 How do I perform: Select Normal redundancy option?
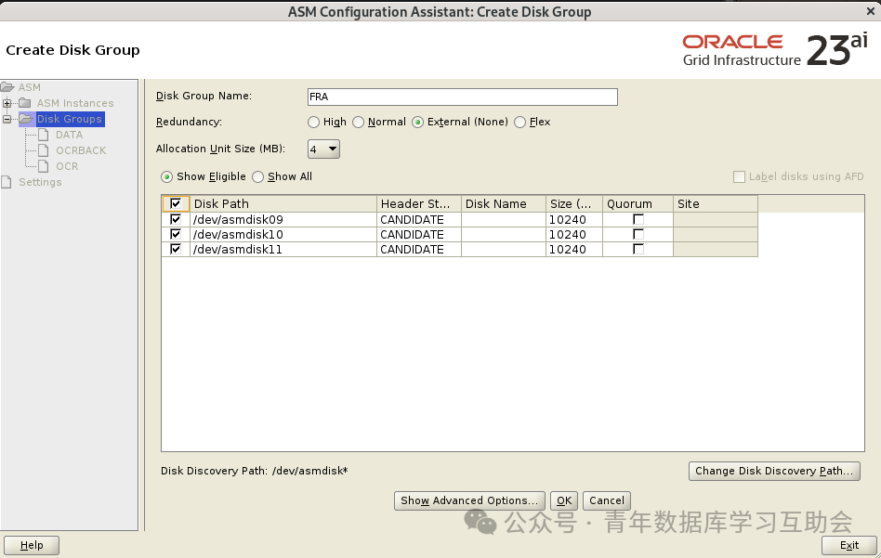(x=358, y=122)
